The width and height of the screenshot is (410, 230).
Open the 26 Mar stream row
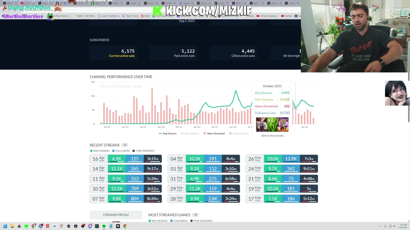[x=282, y=159]
